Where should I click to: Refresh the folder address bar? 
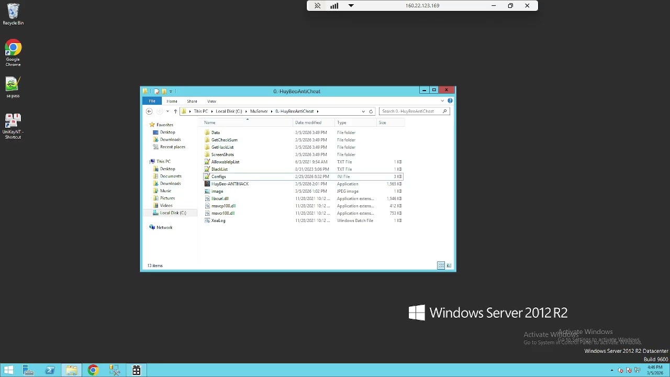click(x=371, y=111)
